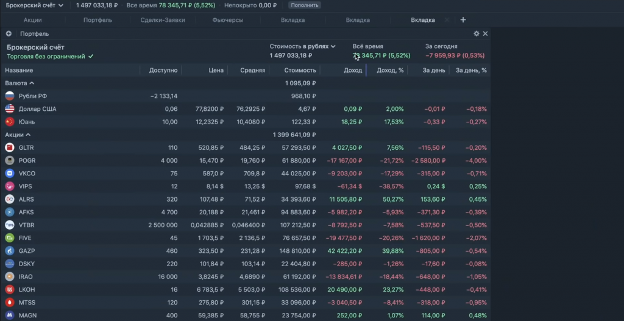This screenshot has height=321, width=624.
Task: Click the VKCO stock logo icon
Action: (x=10, y=174)
